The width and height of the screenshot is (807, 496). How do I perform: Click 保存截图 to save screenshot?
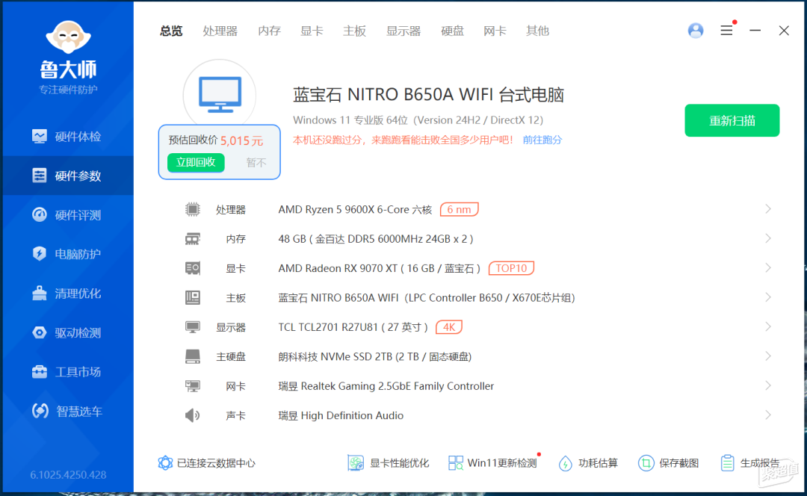point(669,463)
